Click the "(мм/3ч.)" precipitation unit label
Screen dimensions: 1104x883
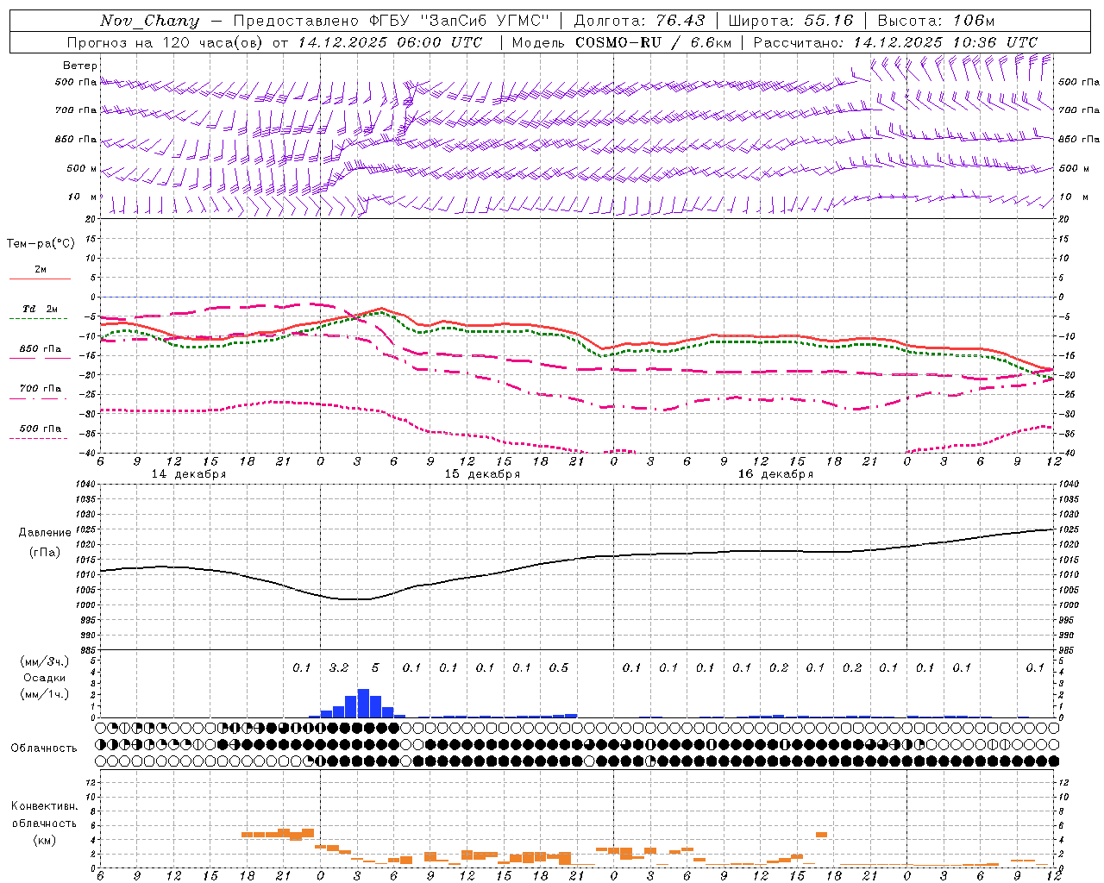45,661
